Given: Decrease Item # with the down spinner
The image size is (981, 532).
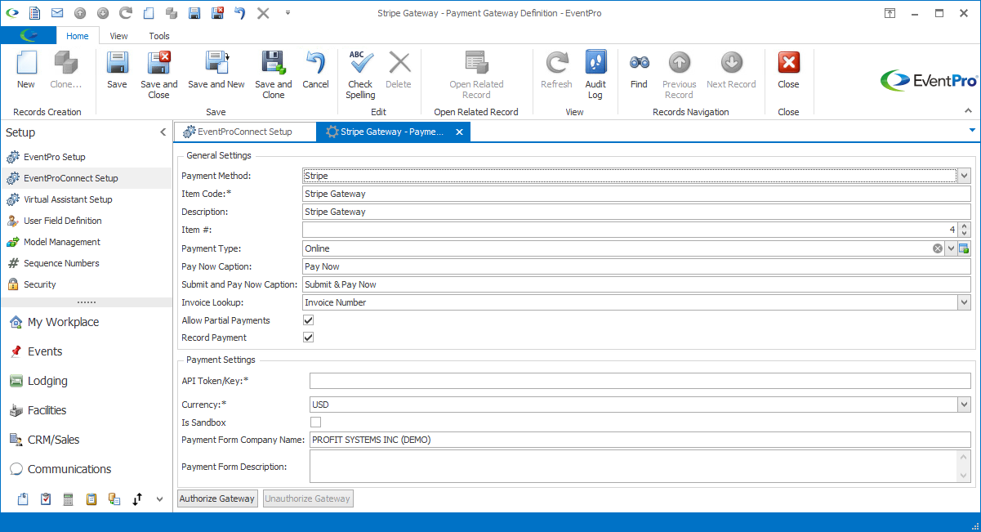Looking at the screenshot, I should tap(964, 234).
